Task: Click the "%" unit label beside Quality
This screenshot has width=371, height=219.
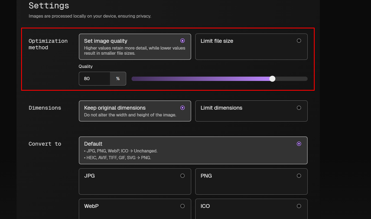Action: [x=118, y=79]
